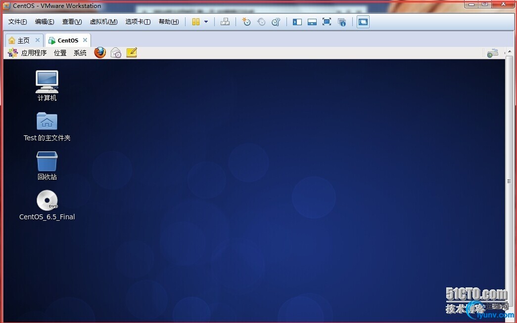Select the 计算机 desktop icon
This screenshot has height=323, width=517.
pos(47,85)
